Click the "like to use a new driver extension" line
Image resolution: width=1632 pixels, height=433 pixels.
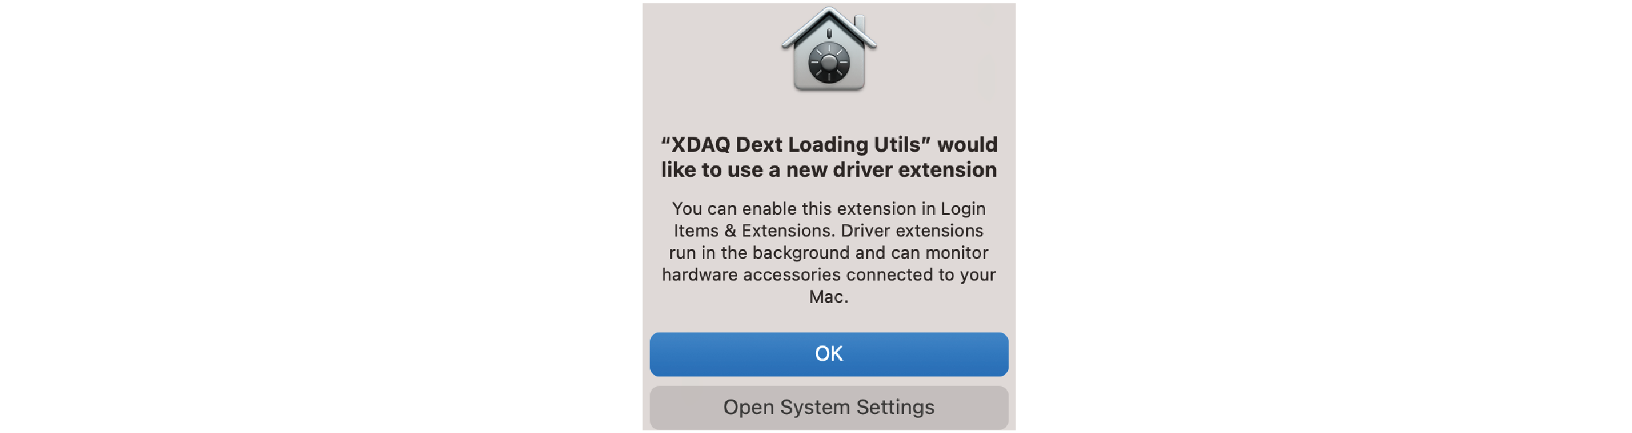point(828,170)
